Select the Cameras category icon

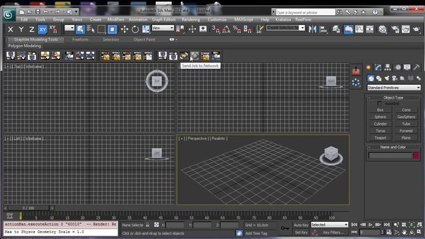point(394,78)
